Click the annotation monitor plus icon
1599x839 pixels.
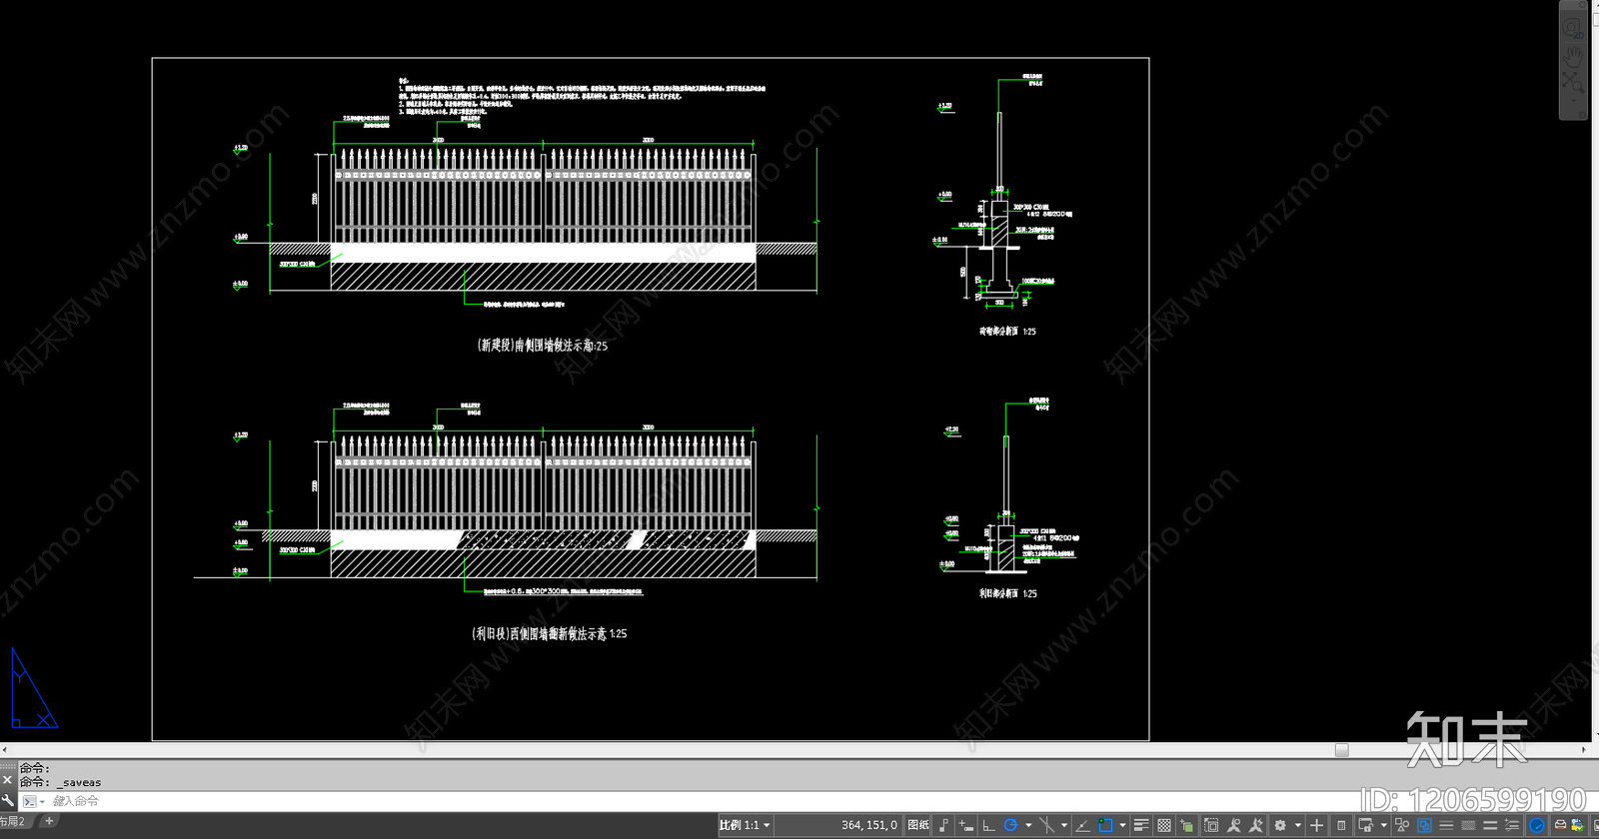[x=1316, y=825]
